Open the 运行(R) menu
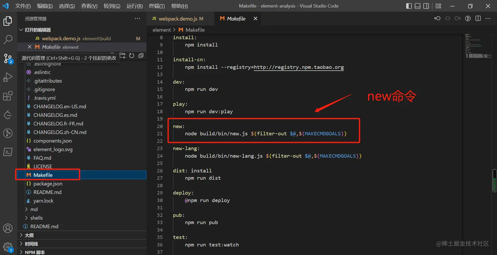 [x=134, y=6]
